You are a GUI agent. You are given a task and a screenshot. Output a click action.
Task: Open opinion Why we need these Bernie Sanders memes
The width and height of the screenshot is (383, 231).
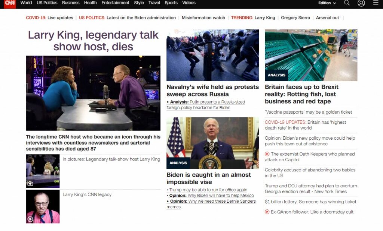tap(211, 204)
